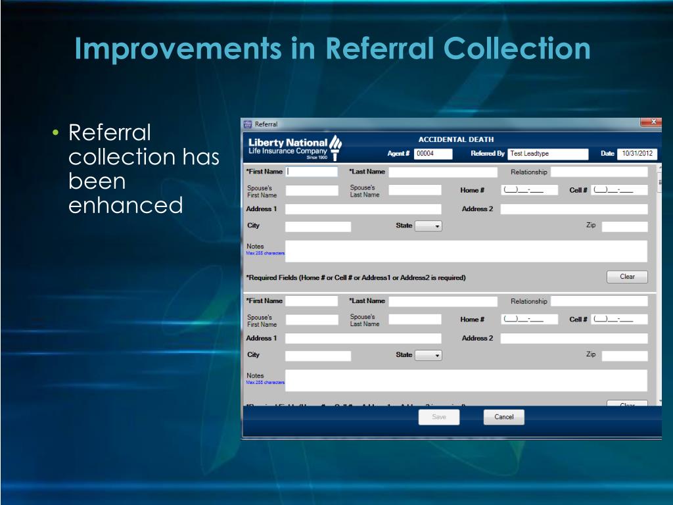Focus the first referral's First Name field

coord(312,172)
